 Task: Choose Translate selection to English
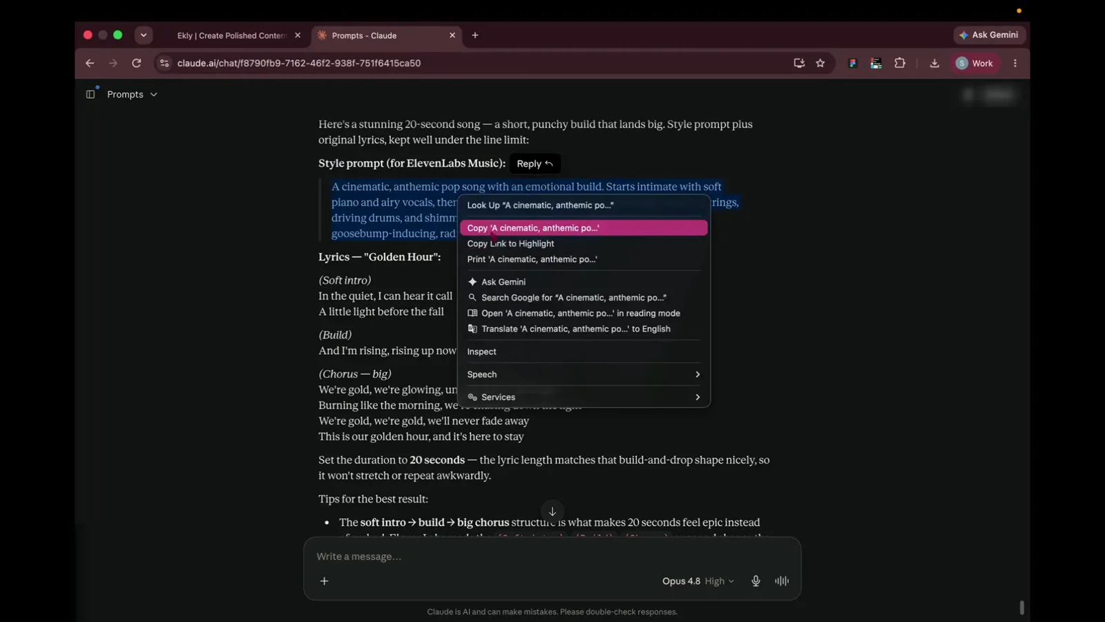click(x=584, y=329)
